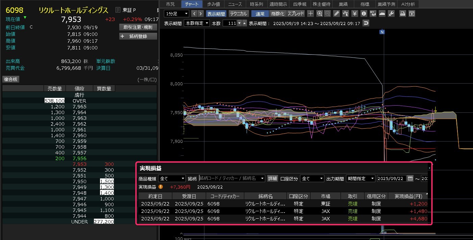Select the pencil drawing tool
Viewport: 473px width, 240px height.
click(337, 14)
